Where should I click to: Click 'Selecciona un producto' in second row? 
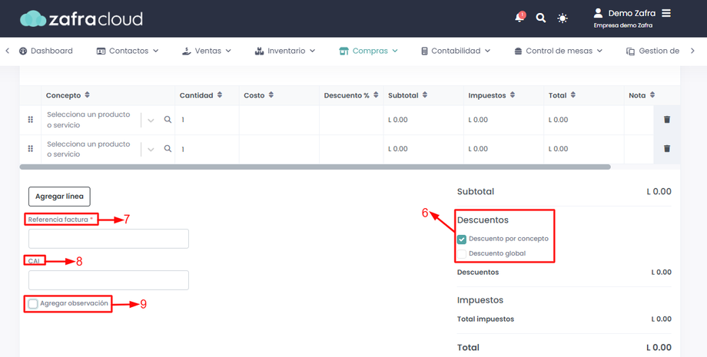click(88, 149)
